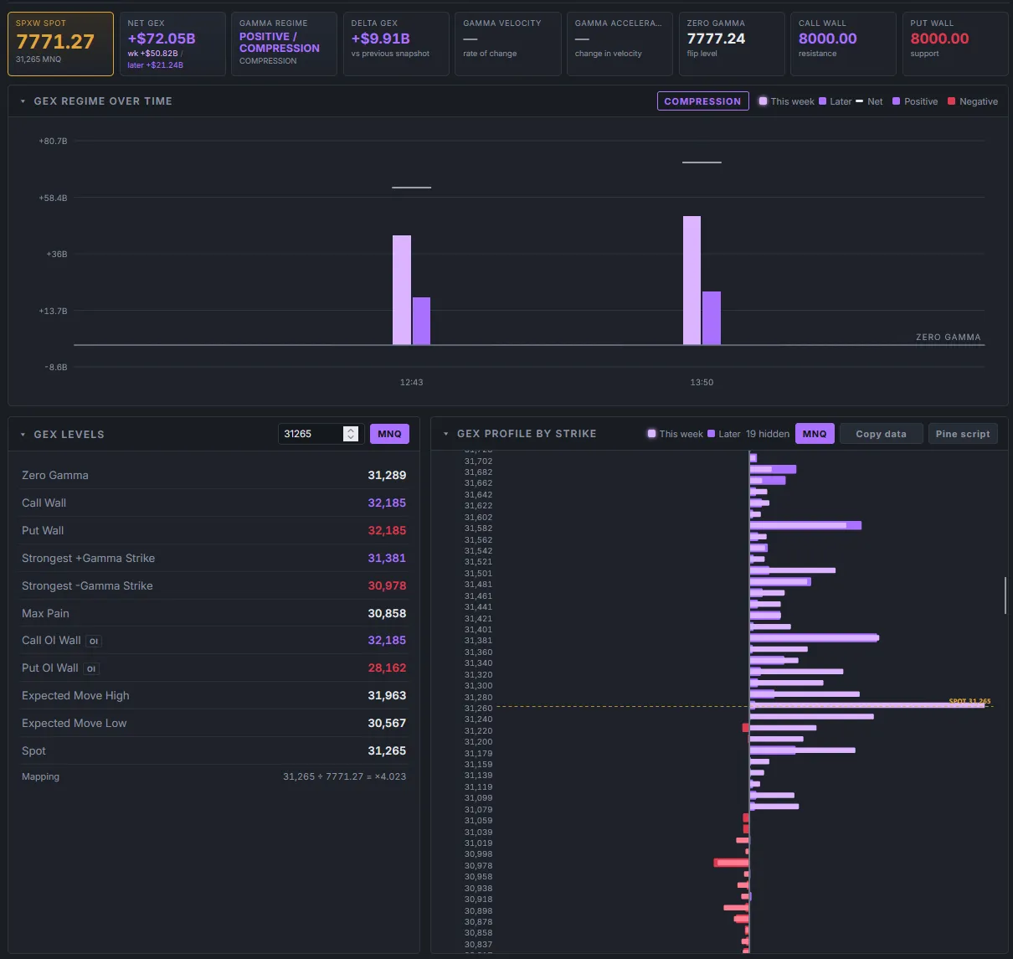1013x959 pixels.
Task: Collapse the GEX Levels panel
Action: point(23,435)
